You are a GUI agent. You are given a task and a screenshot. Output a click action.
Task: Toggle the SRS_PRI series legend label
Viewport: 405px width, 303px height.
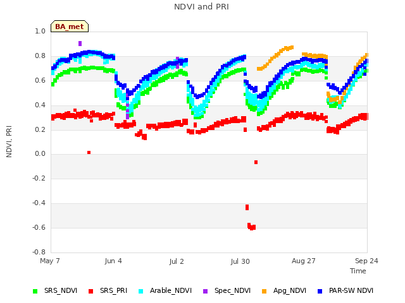point(114,290)
